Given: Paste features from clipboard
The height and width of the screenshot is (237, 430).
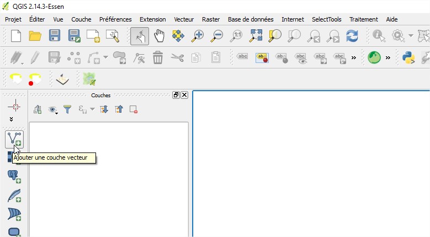Looking at the screenshot, I should point(215,57).
